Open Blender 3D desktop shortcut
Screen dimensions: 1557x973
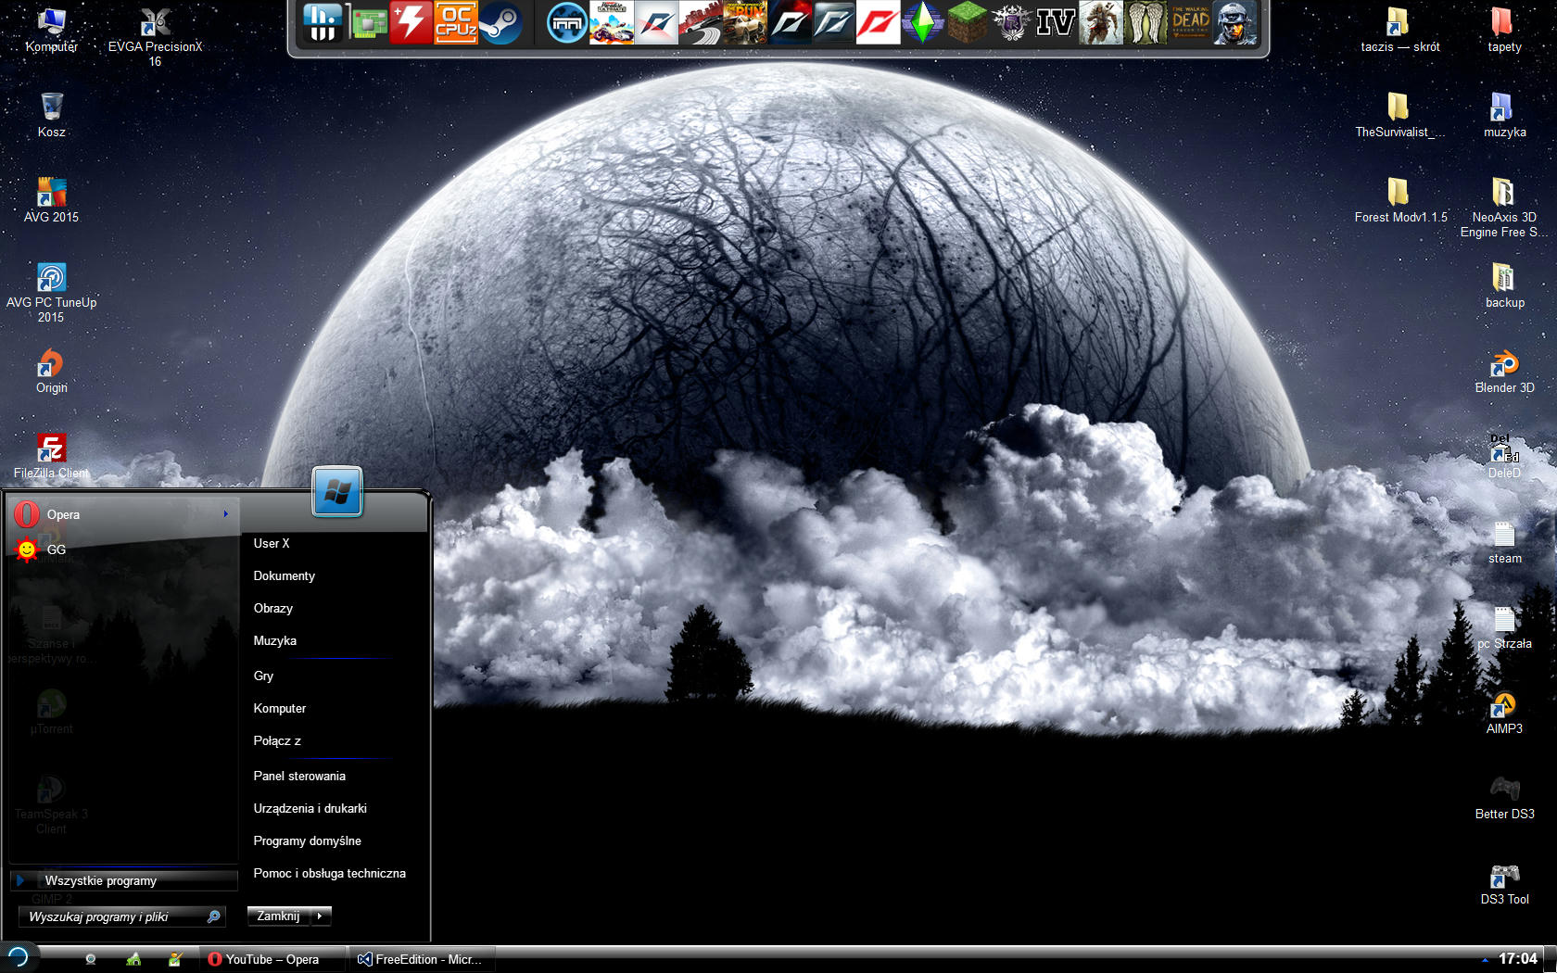[1504, 371]
